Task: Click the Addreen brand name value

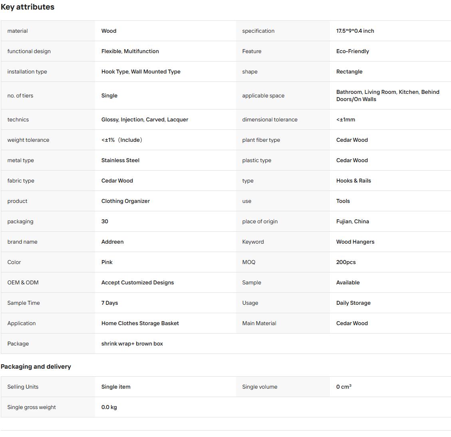Action: [112, 242]
